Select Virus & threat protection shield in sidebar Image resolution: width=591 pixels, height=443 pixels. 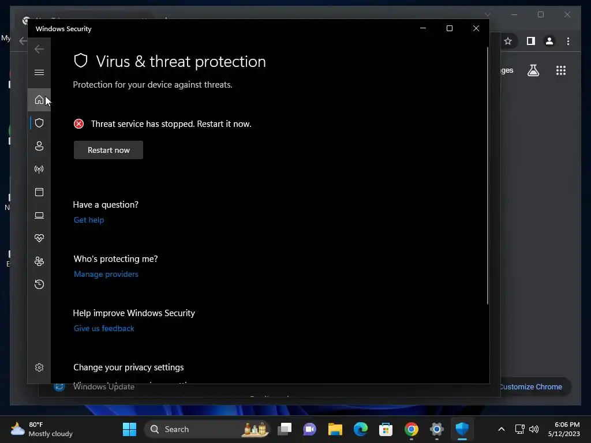click(x=39, y=123)
